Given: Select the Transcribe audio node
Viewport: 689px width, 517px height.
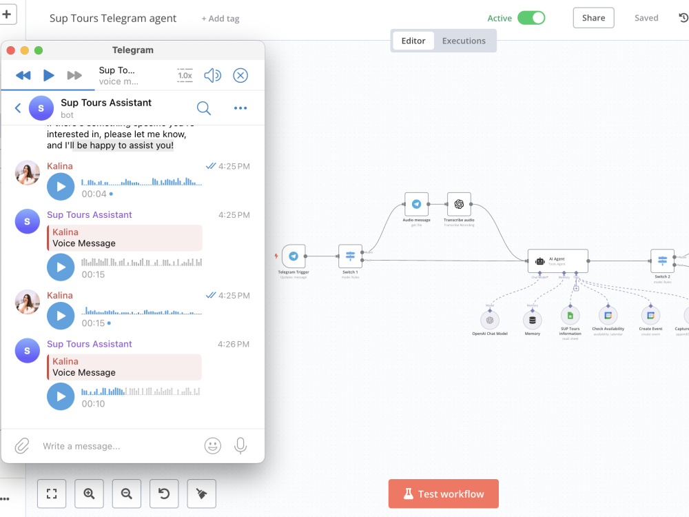Looking at the screenshot, I should [x=459, y=204].
